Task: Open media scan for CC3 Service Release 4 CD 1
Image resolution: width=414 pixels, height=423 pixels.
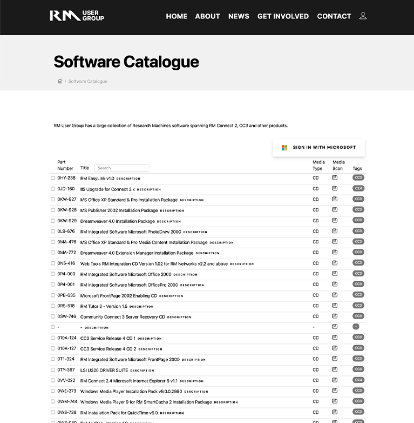Action: point(335,337)
